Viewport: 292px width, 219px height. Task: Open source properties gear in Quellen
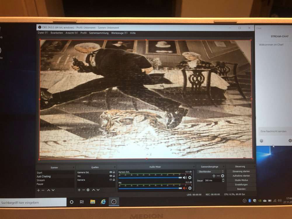pyautogui.click(x=88, y=190)
